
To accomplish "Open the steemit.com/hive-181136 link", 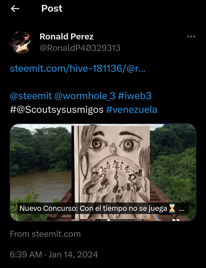I will [78, 69].
